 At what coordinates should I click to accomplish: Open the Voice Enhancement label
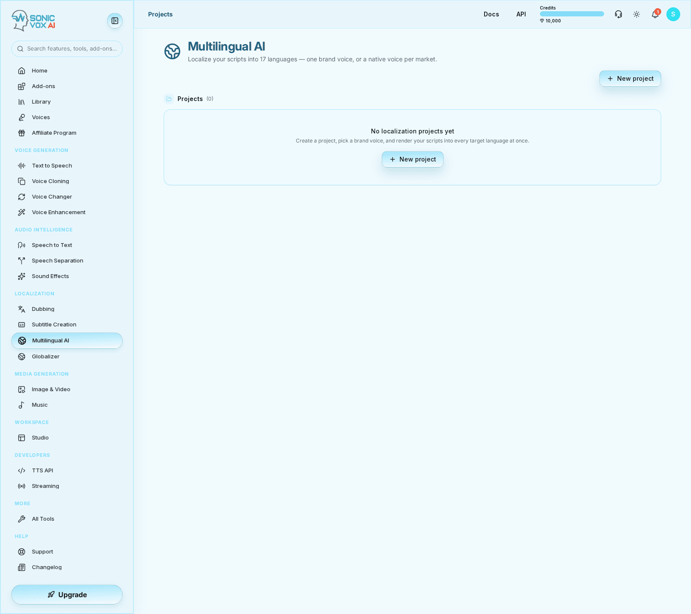click(x=59, y=212)
